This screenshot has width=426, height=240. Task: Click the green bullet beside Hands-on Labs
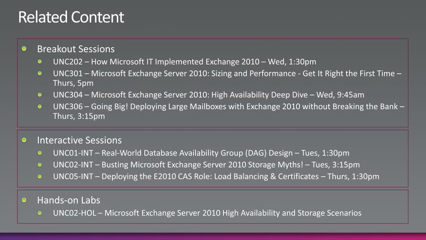click(24, 200)
